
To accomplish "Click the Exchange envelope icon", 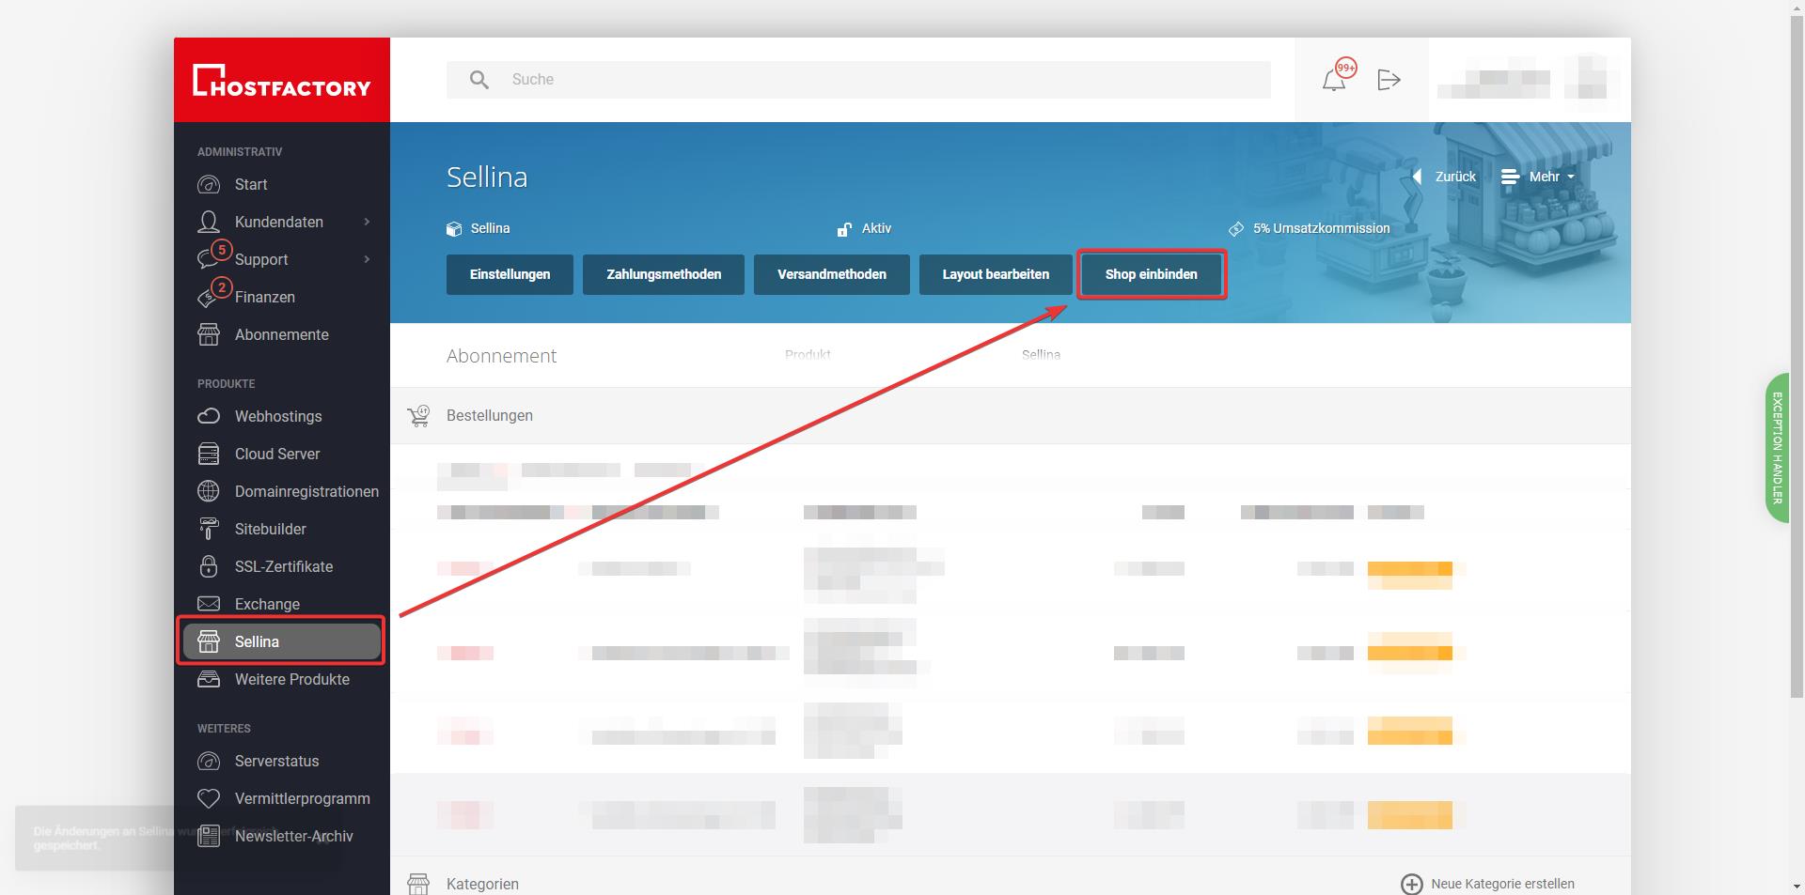I will coord(209,604).
